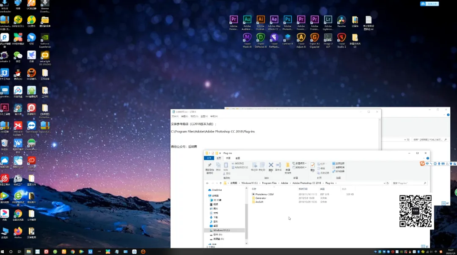Open TeamViewer desktop shortcut
Viewport: 457px width, 255px height.
point(31,127)
